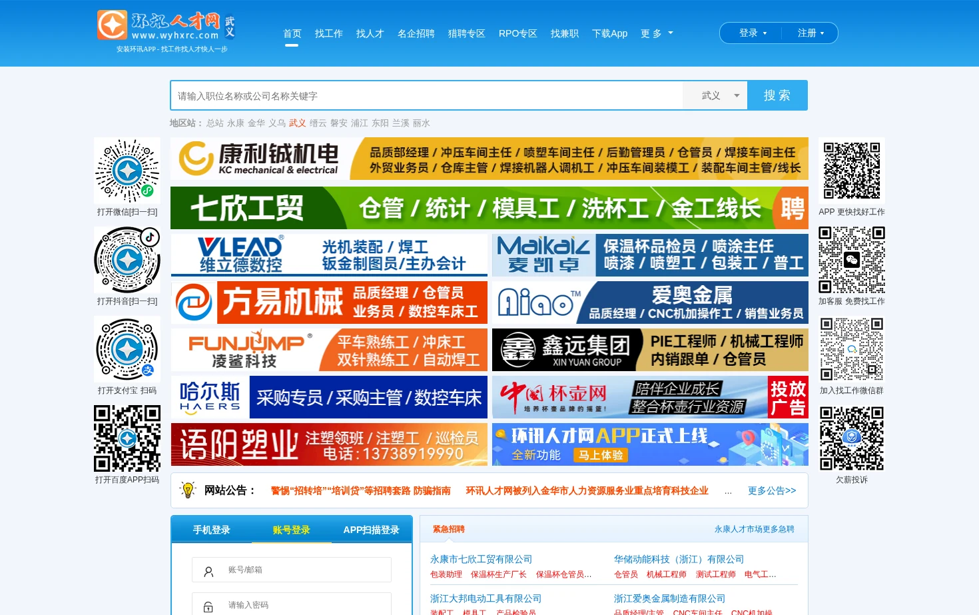
Task: Open the 哈尔斯 HAERS banner
Action: pos(329,397)
